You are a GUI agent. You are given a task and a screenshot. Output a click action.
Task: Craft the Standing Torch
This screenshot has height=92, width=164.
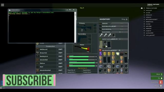click(60, 56)
